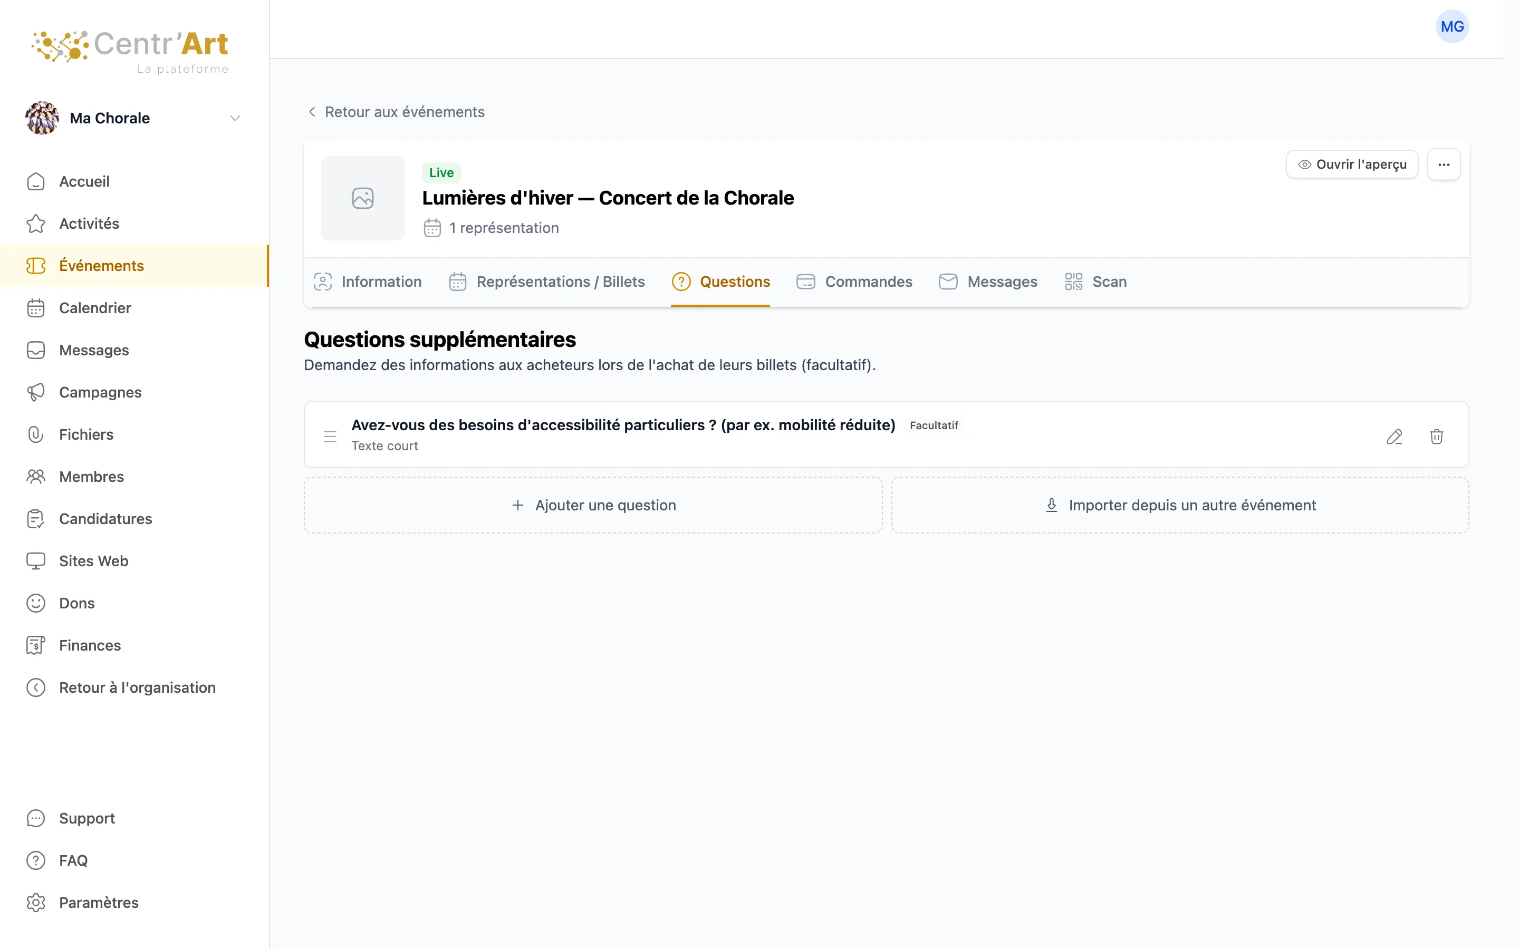Click the accessibility question title text

click(x=623, y=425)
